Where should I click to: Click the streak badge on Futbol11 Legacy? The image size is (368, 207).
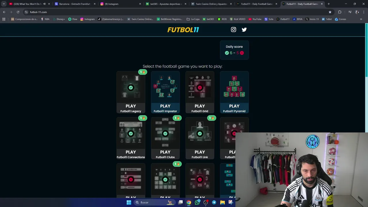[x=143, y=72]
